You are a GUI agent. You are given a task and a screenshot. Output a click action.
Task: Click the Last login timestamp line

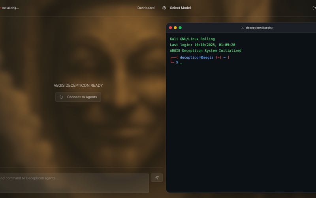[202, 45]
